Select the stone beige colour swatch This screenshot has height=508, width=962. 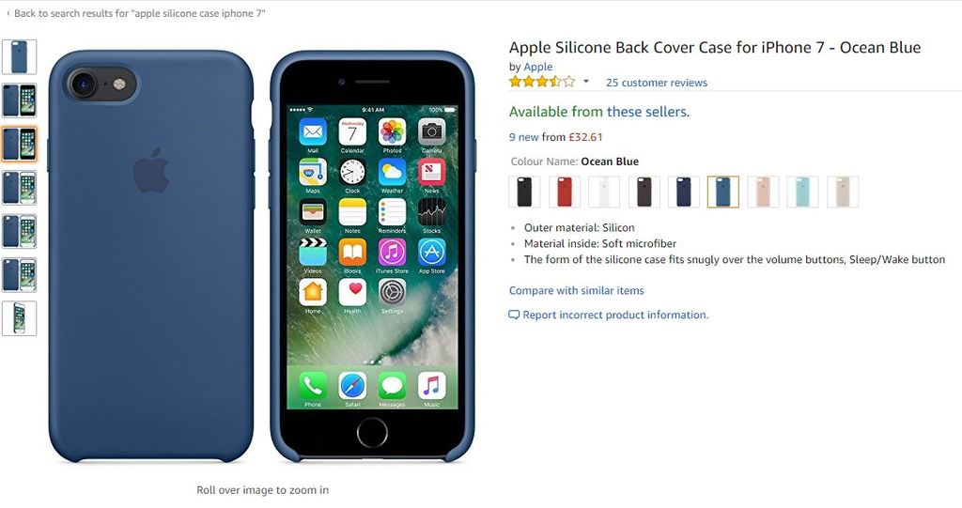tap(843, 192)
